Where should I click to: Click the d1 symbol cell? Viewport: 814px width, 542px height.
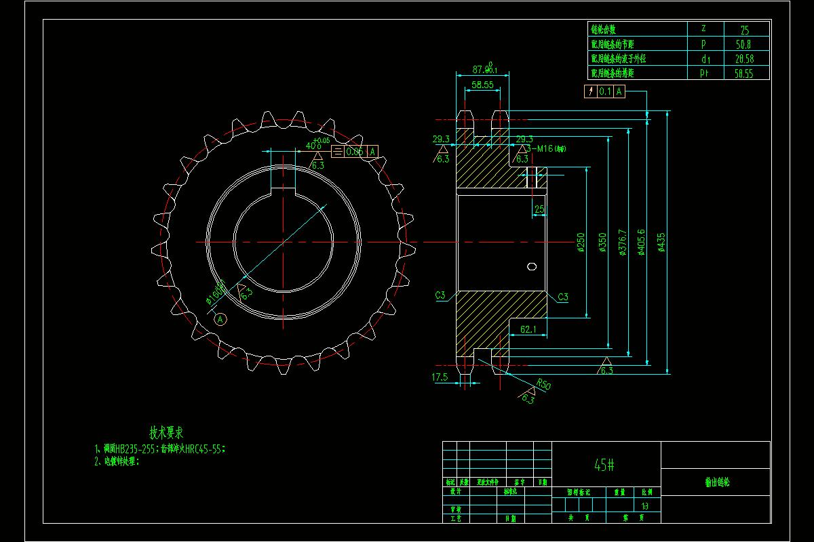pos(705,59)
